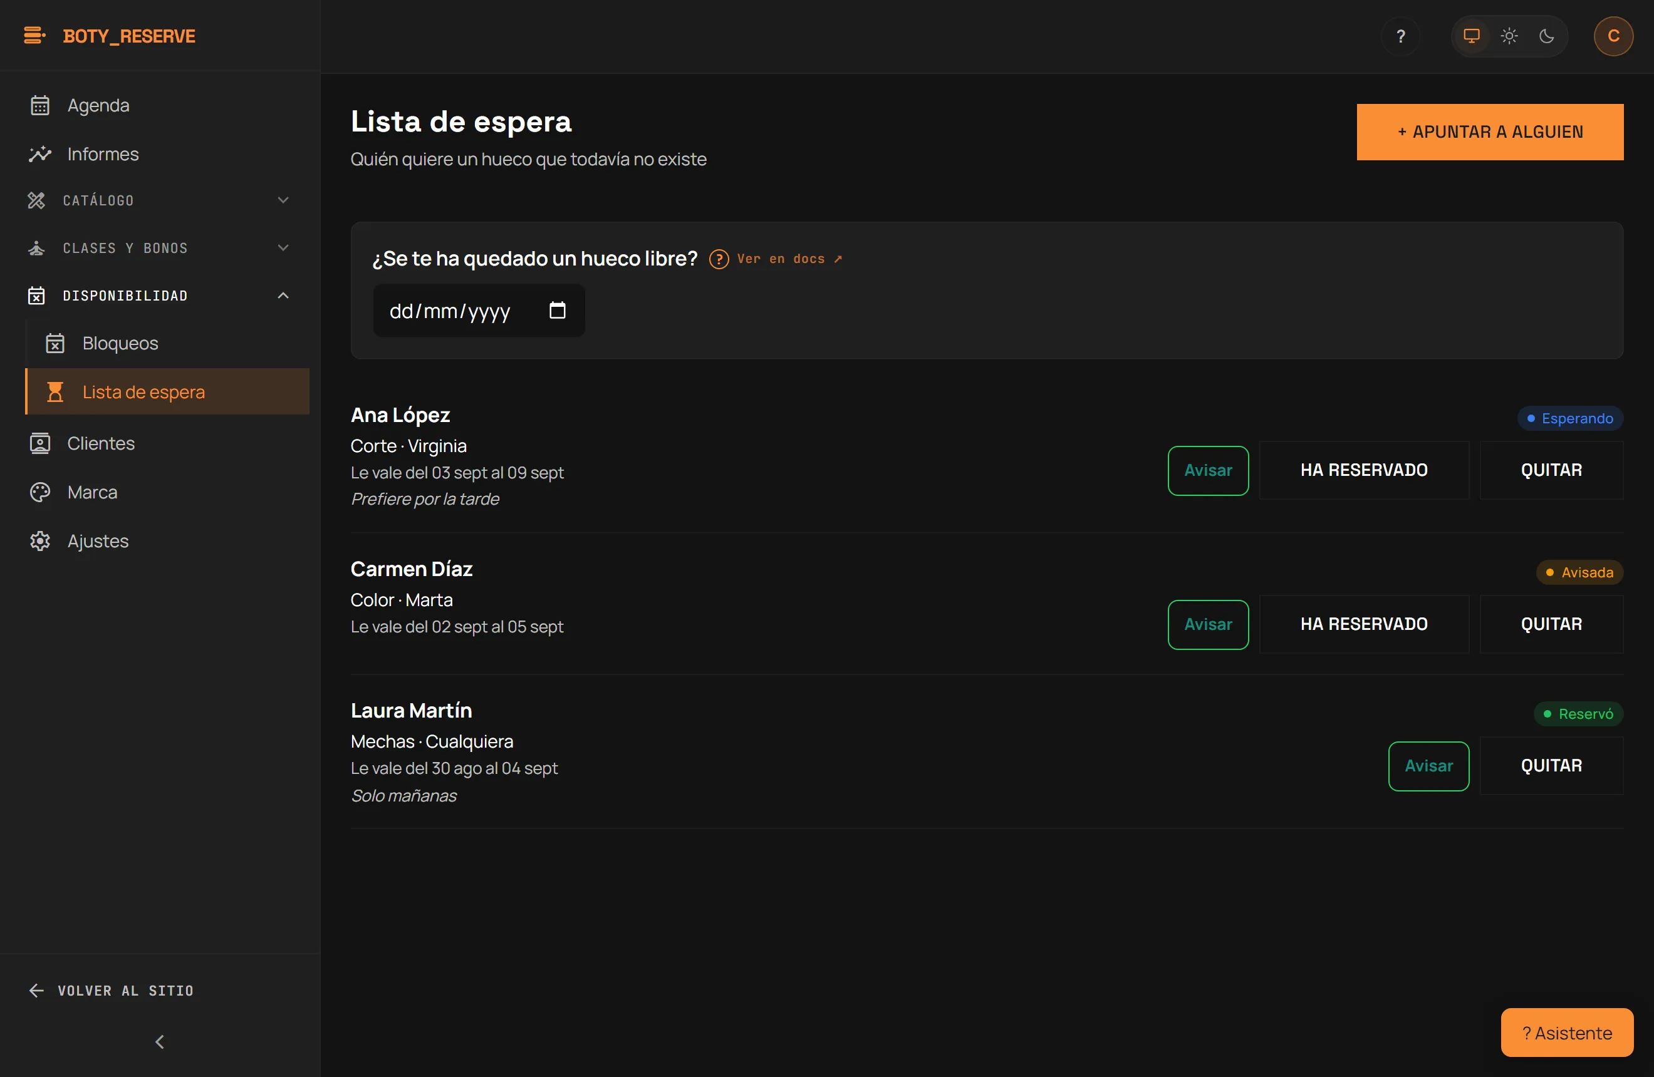Image resolution: width=1654 pixels, height=1077 pixels.
Task: Open Agenda from the sidebar
Action: pyautogui.click(x=165, y=105)
